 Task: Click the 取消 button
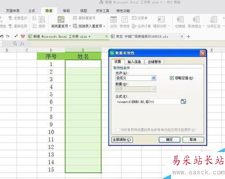(193, 140)
